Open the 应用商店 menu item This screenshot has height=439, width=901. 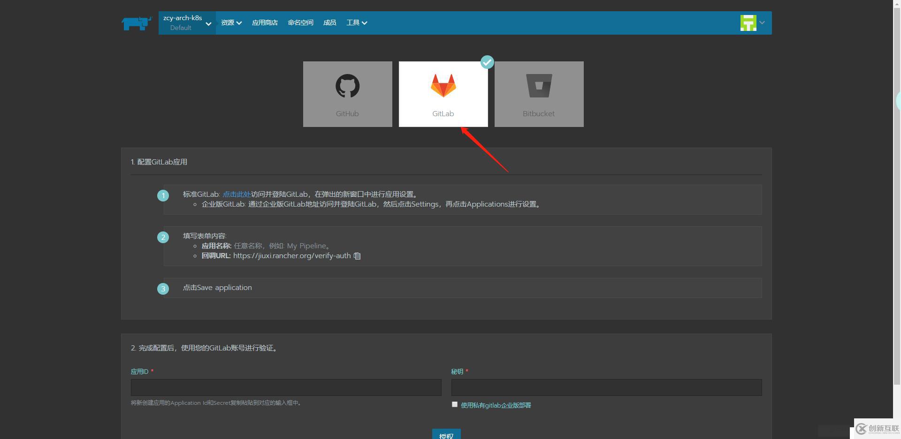tap(264, 22)
